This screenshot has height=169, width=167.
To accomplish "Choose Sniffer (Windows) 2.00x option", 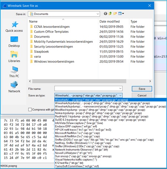I will pos(111,146).
